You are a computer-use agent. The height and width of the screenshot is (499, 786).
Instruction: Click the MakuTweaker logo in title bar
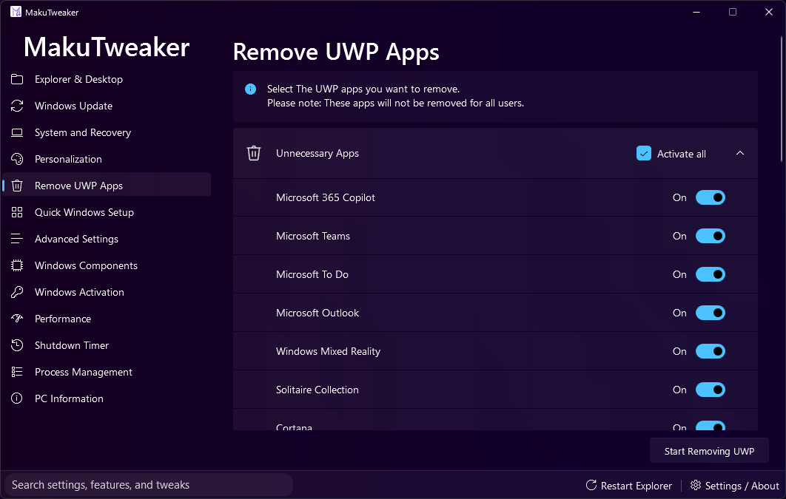tap(16, 12)
